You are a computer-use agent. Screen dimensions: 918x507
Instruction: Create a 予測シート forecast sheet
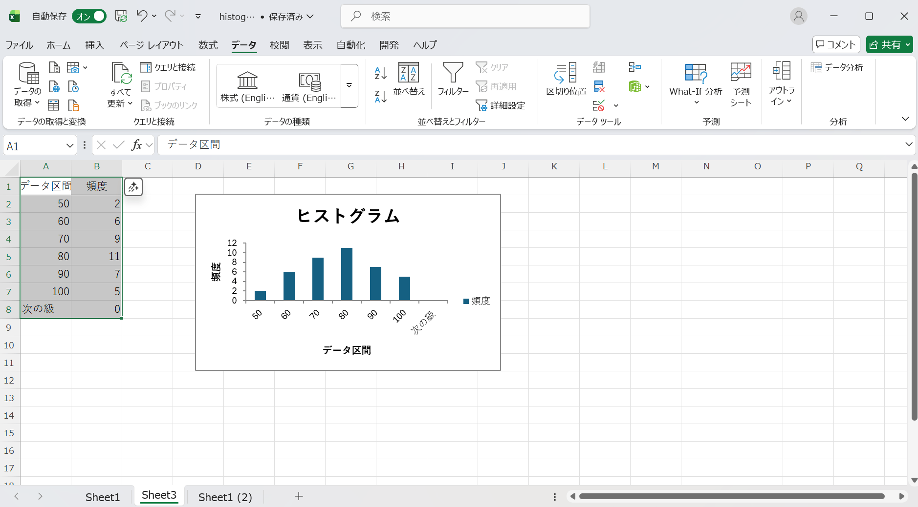[740, 83]
